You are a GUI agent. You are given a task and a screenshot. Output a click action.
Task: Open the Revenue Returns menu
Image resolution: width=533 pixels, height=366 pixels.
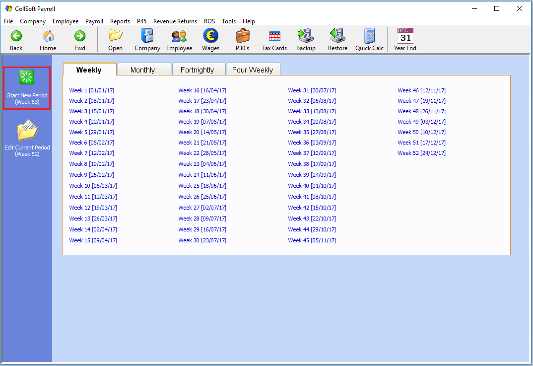pos(175,21)
